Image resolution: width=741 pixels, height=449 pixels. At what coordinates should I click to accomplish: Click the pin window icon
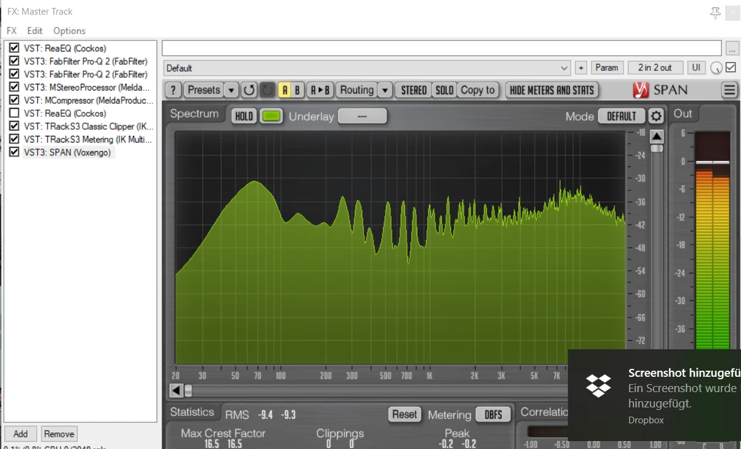pyautogui.click(x=715, y=13)
